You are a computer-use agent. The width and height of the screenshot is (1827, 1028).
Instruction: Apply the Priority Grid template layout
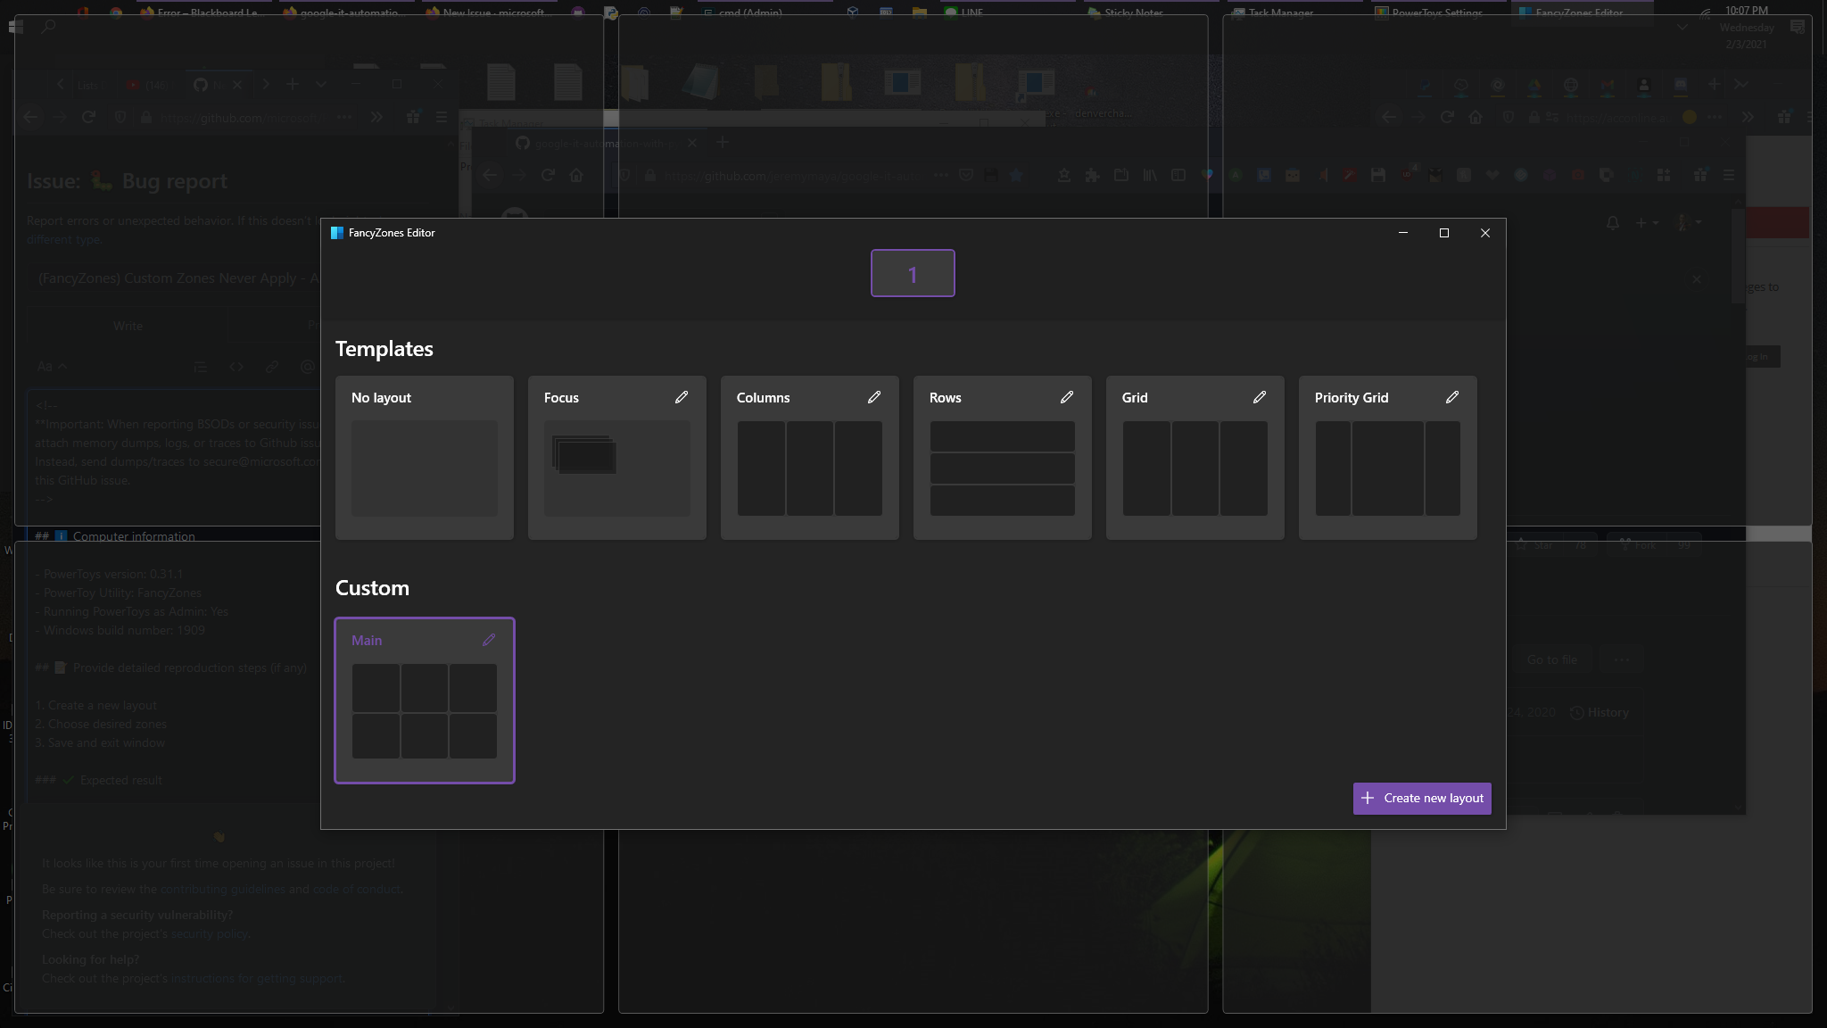(x=1387, y=468)
